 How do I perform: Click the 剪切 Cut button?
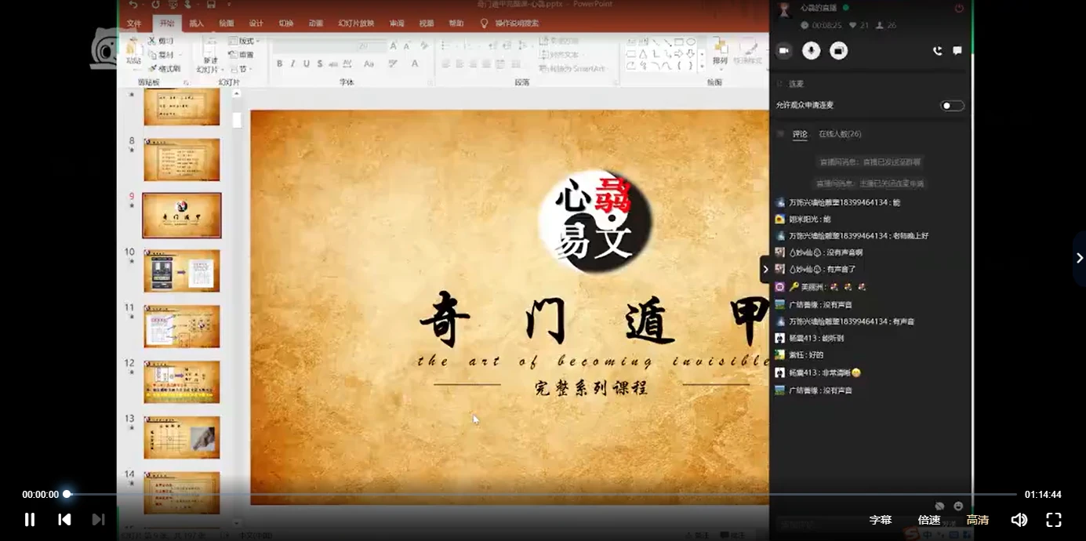[x=161, y=41]
